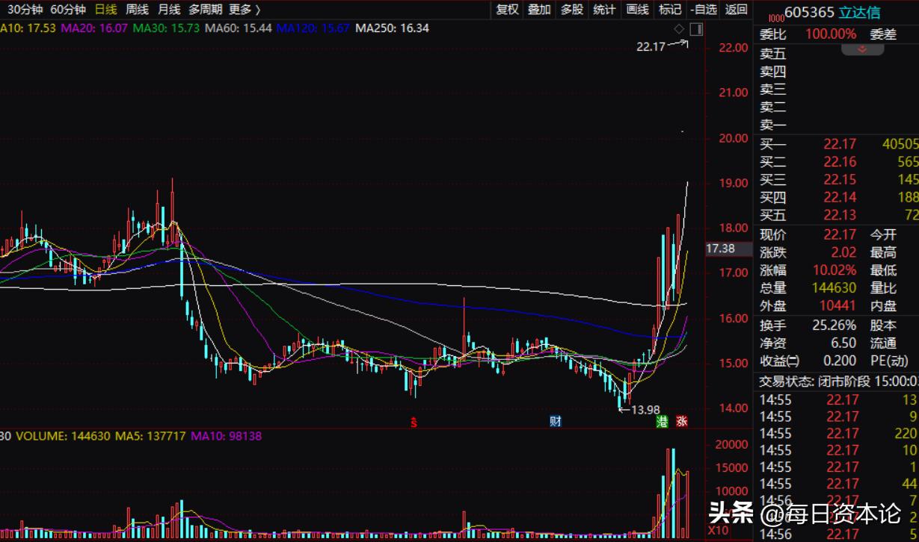Select the 买四 bid price 22.14

coord(840,198)
